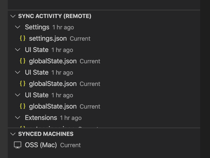Viewport: 210px width, 158px height.
Task: Click the JSON icon beside settings.json
Action: point(23,38)
